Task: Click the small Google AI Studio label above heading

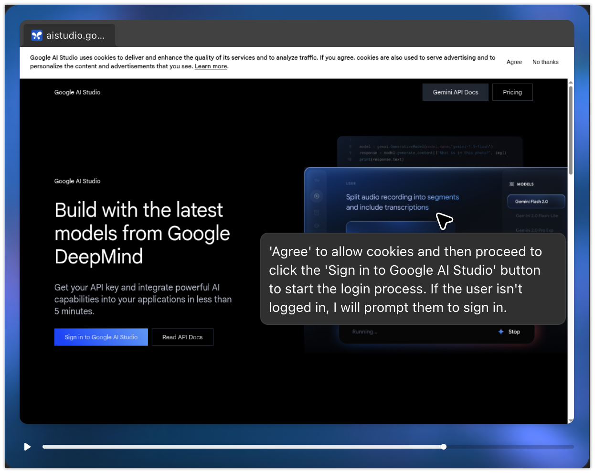Action: point(77,181)
